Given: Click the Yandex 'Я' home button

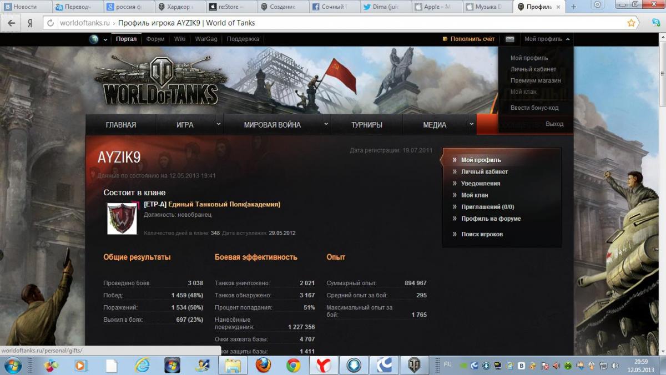Looking at the screenshot, I should (x=29, y=23).
